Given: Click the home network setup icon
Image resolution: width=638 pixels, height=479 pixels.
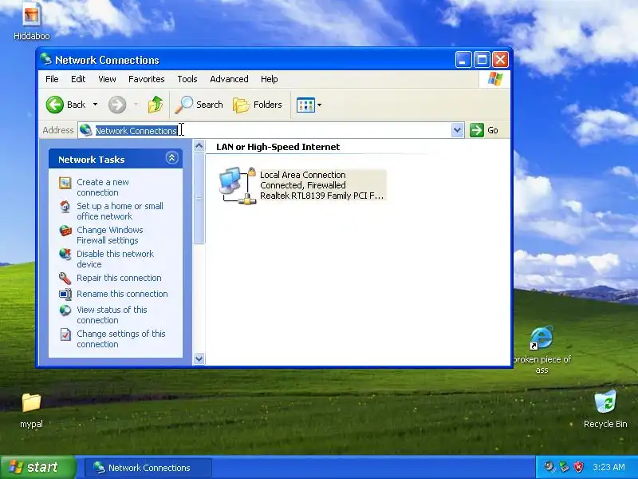Looking at the screenshot, I should 65,207.
